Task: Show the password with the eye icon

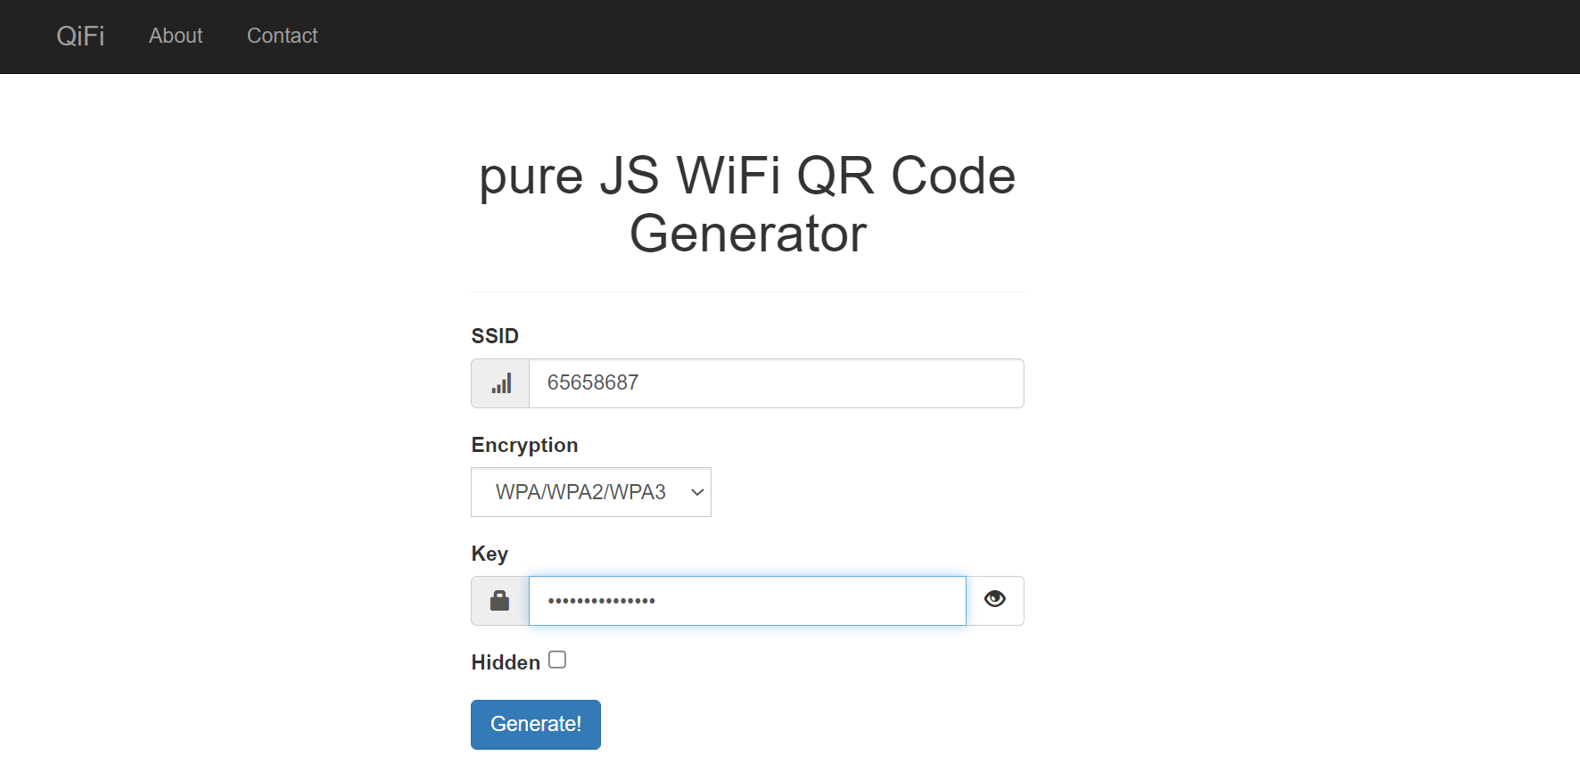Action: pos(994,600)
